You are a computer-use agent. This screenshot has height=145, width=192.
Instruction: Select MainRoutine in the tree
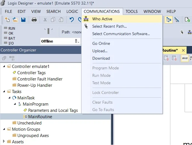[40, 116]
